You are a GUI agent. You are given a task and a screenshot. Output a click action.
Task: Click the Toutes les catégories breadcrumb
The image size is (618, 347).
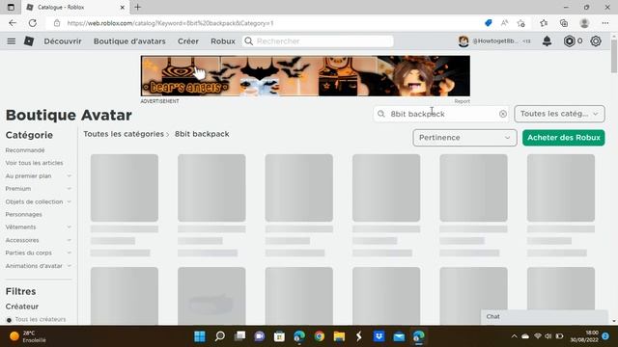pos(124,134)
